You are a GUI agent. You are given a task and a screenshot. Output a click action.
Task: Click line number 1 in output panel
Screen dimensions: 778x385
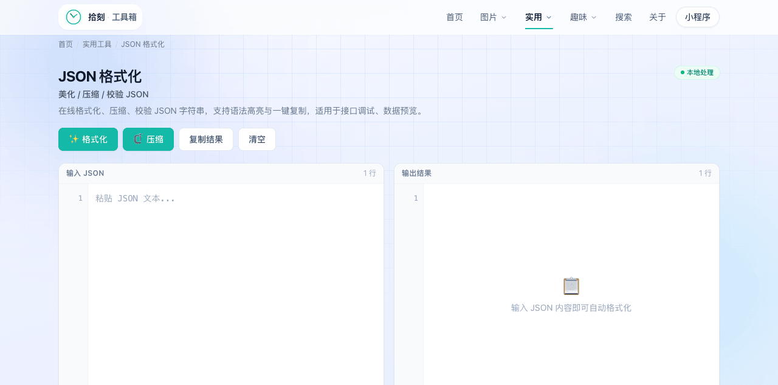coord(416,198)
